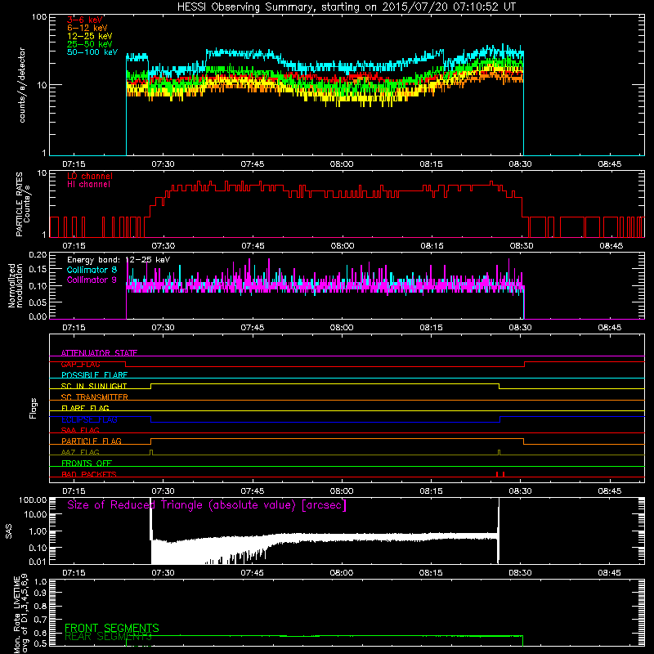Click the Size of Reduced Triangle caption
This screenshot has height=654, width=654.
click(207, 505)
